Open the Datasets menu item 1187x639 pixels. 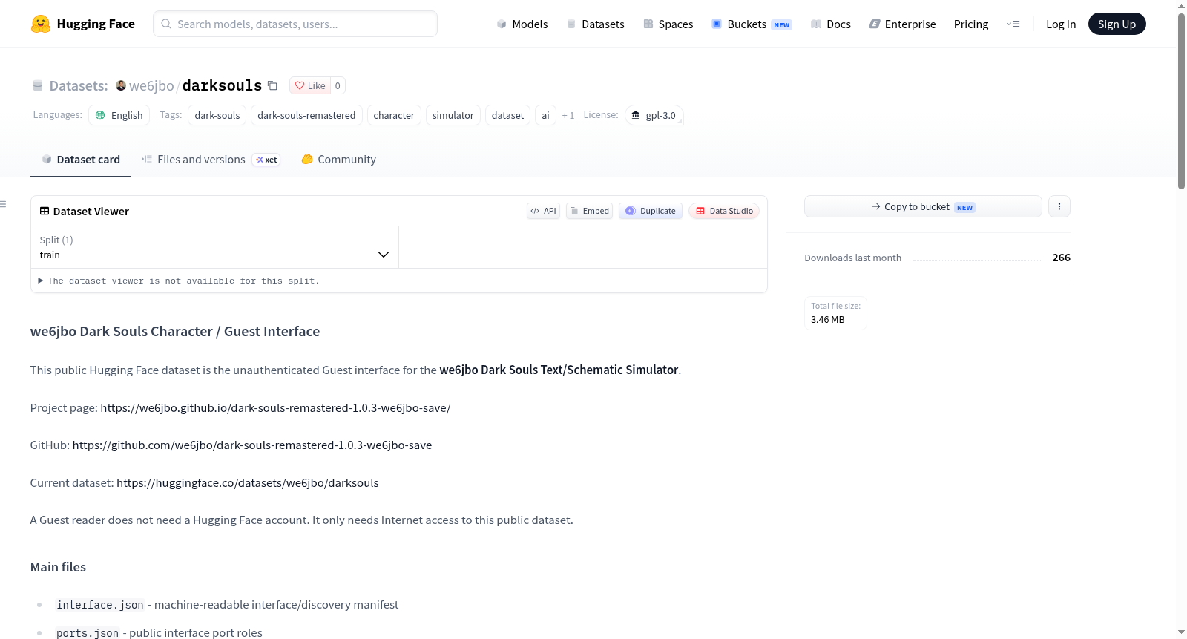coord(596,24)
